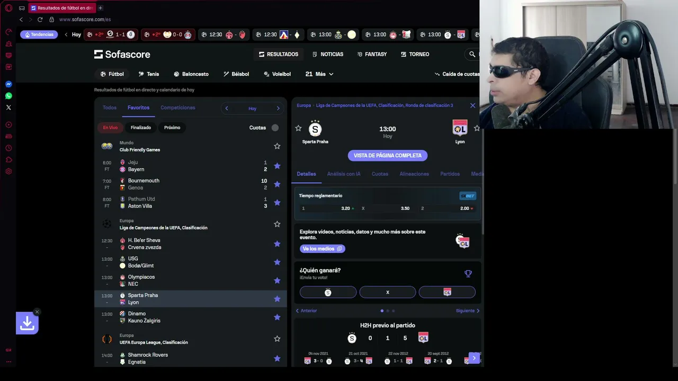
Task: Select the Tenis sport
Action: [x=148, y=74]
